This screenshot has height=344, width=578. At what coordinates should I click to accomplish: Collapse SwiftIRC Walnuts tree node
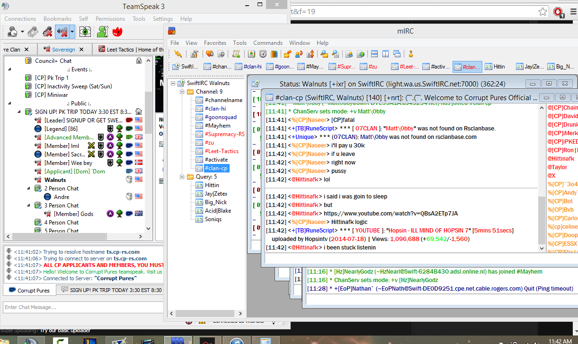(173, 83)
